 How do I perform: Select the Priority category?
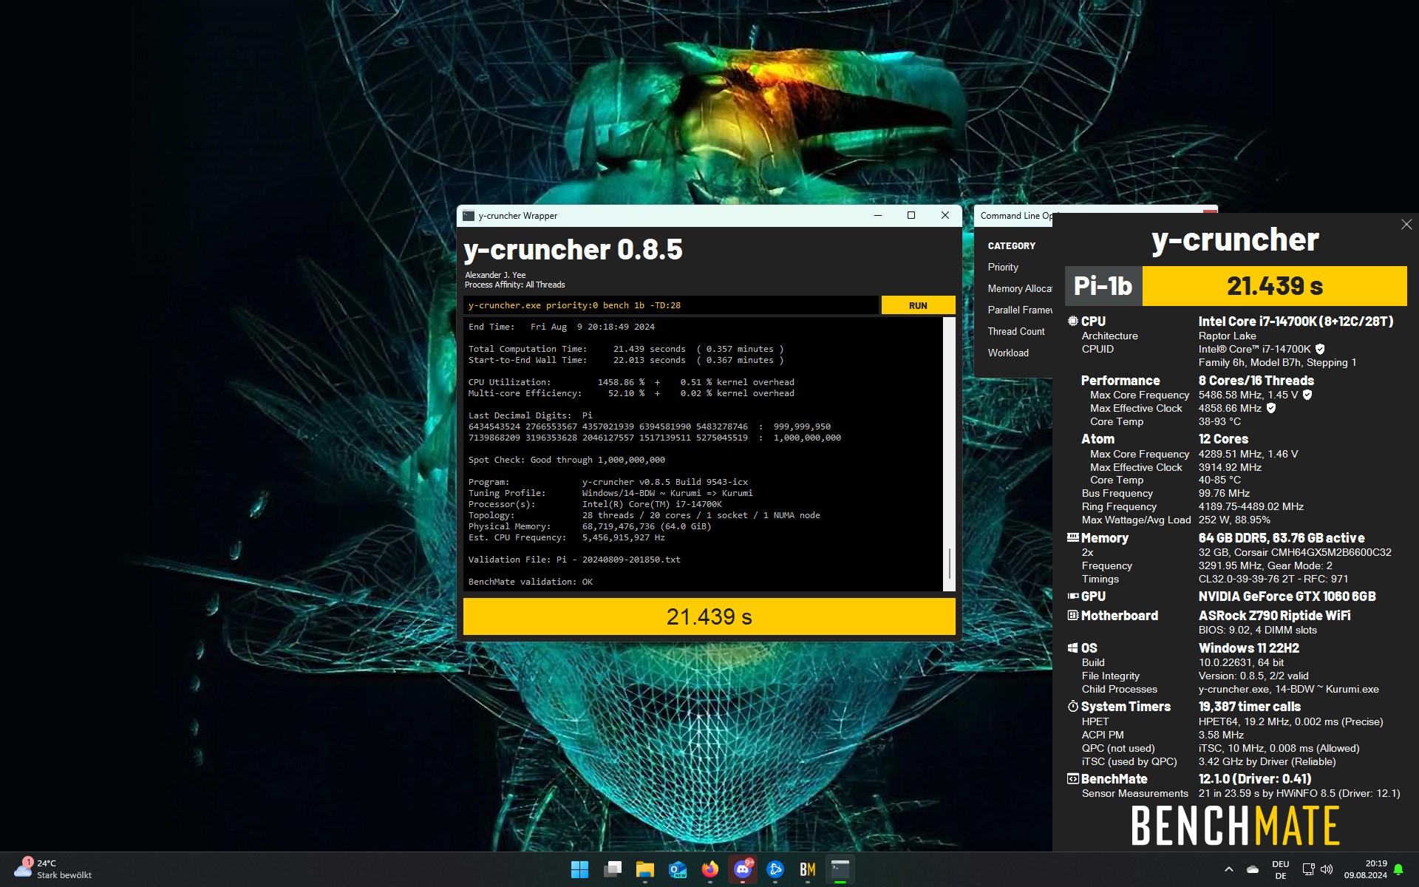click(x=1003, y=267)
